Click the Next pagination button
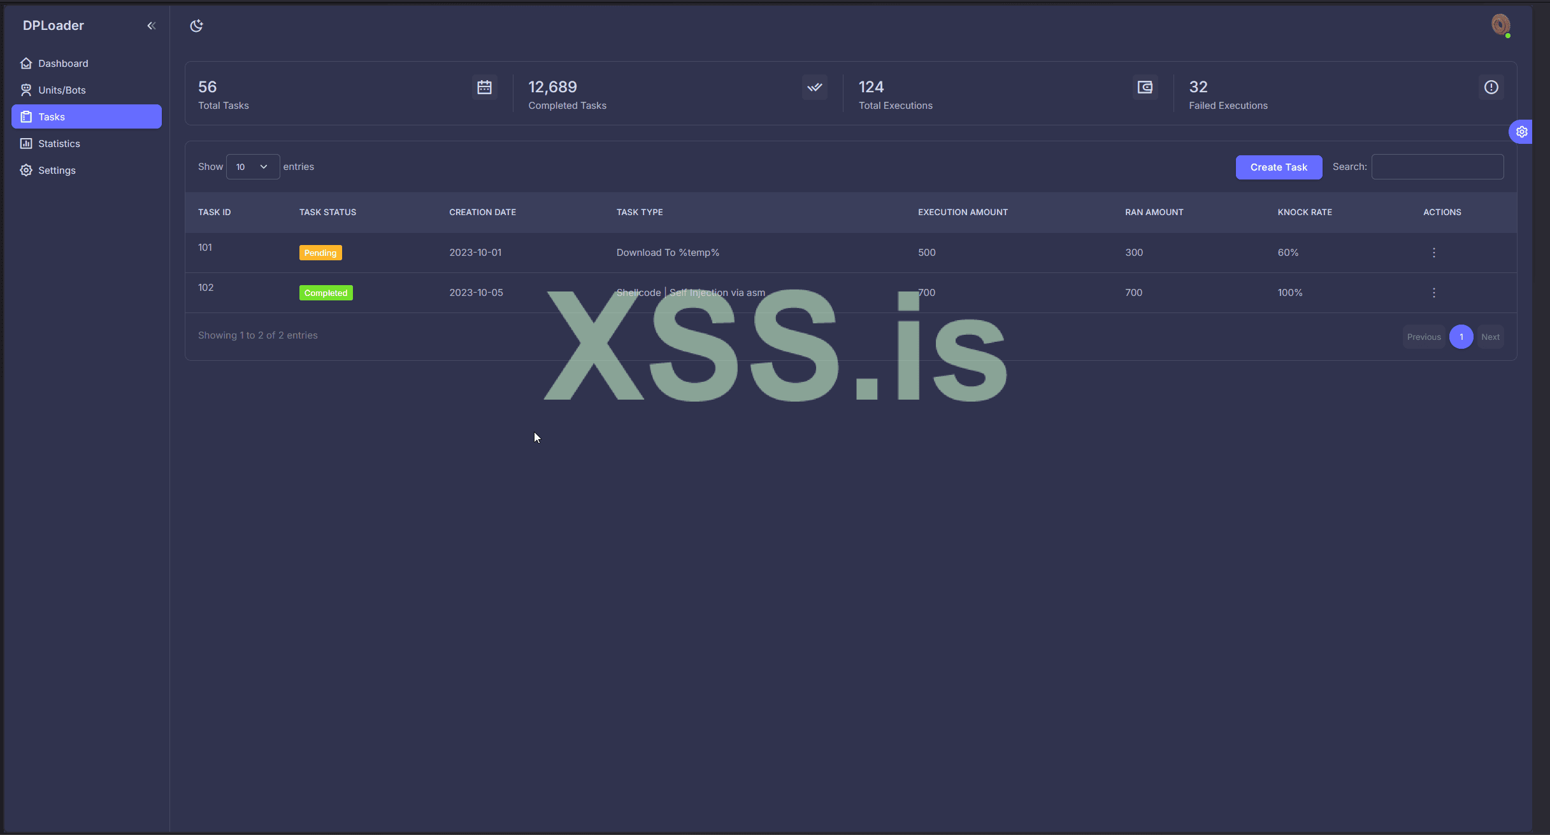 [x=1489, y=337]
